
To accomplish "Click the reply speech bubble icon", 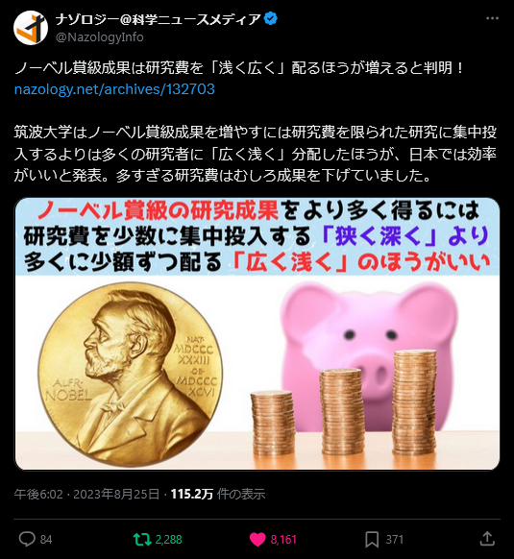I will [x=27, y=539].
